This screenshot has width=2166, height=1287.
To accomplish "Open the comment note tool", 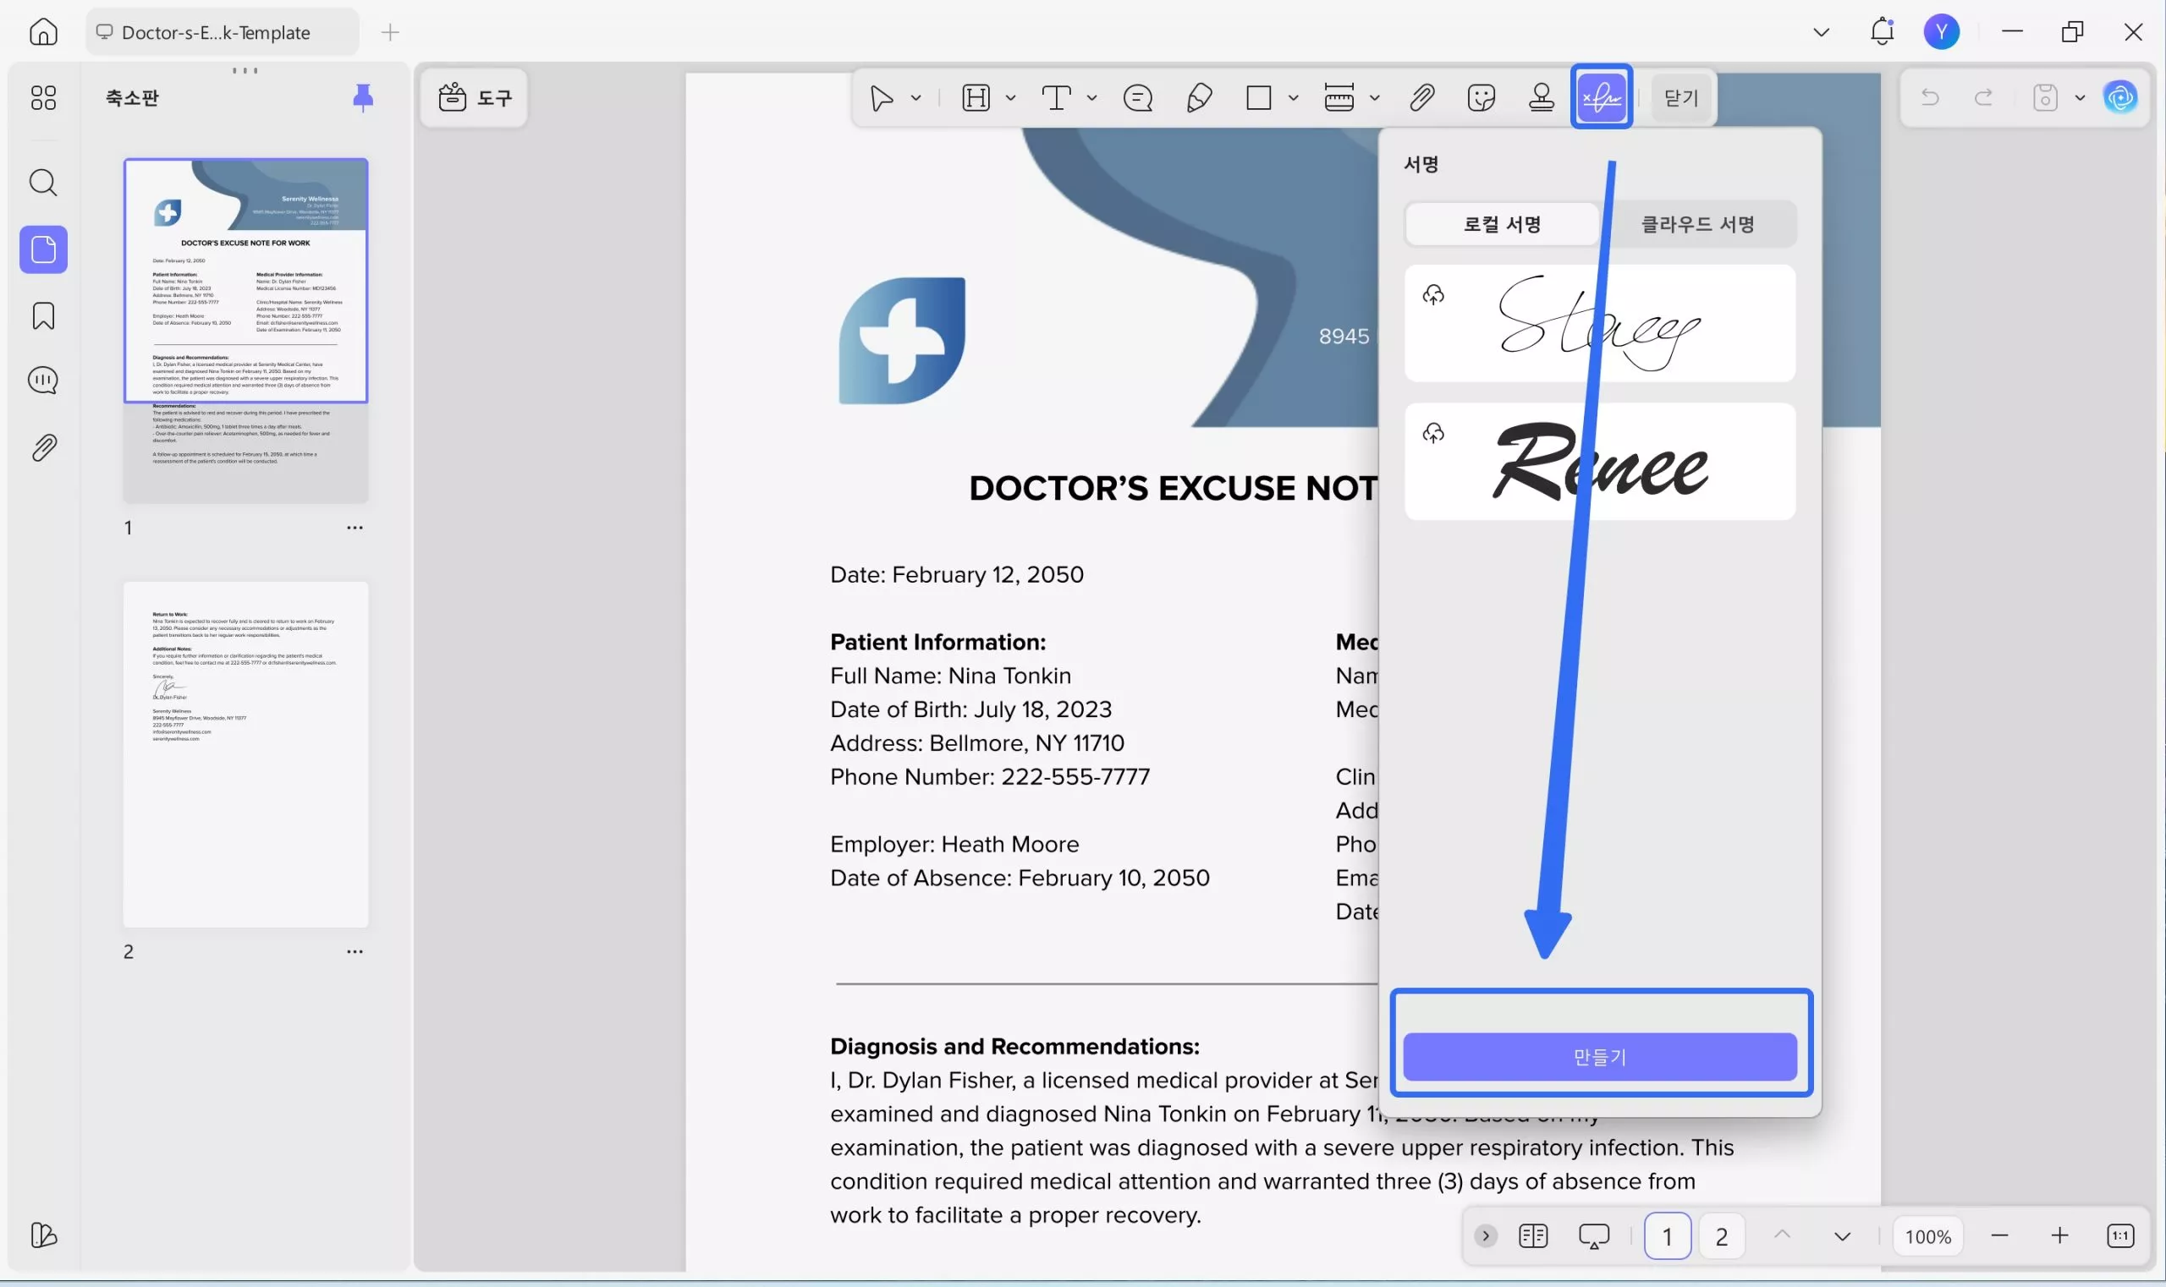I will point(1137,97).
